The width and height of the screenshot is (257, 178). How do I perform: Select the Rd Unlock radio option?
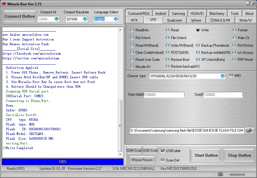click(132, 38)
